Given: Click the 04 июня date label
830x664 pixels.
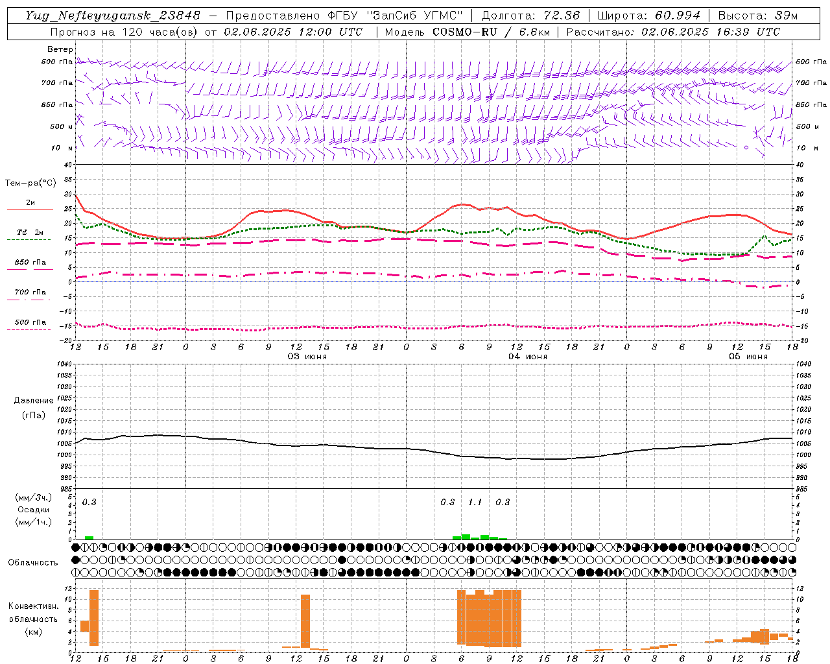Looking at the screenshot, I should [528, 357].
